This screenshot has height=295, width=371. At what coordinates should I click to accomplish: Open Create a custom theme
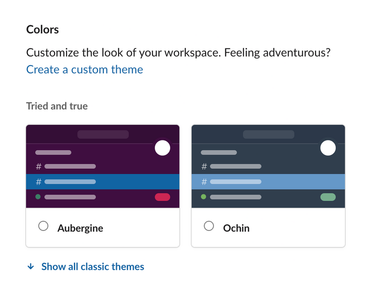click(85, 69)
